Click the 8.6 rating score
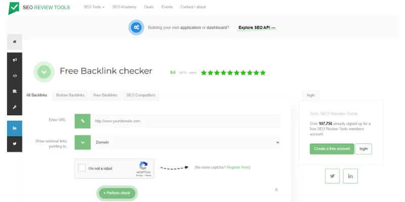 click(173, 73)
